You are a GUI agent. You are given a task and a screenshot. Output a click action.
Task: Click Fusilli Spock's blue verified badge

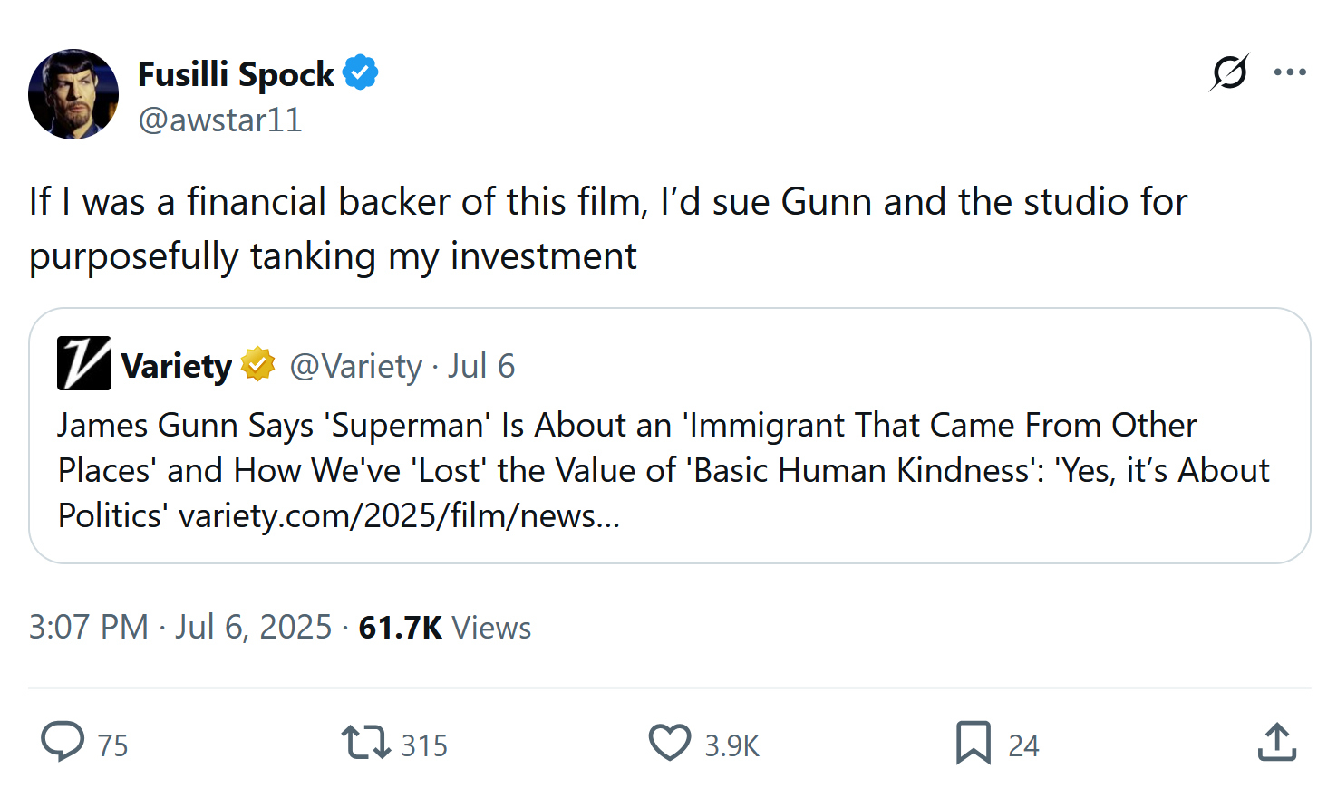[x=361, y=73]
